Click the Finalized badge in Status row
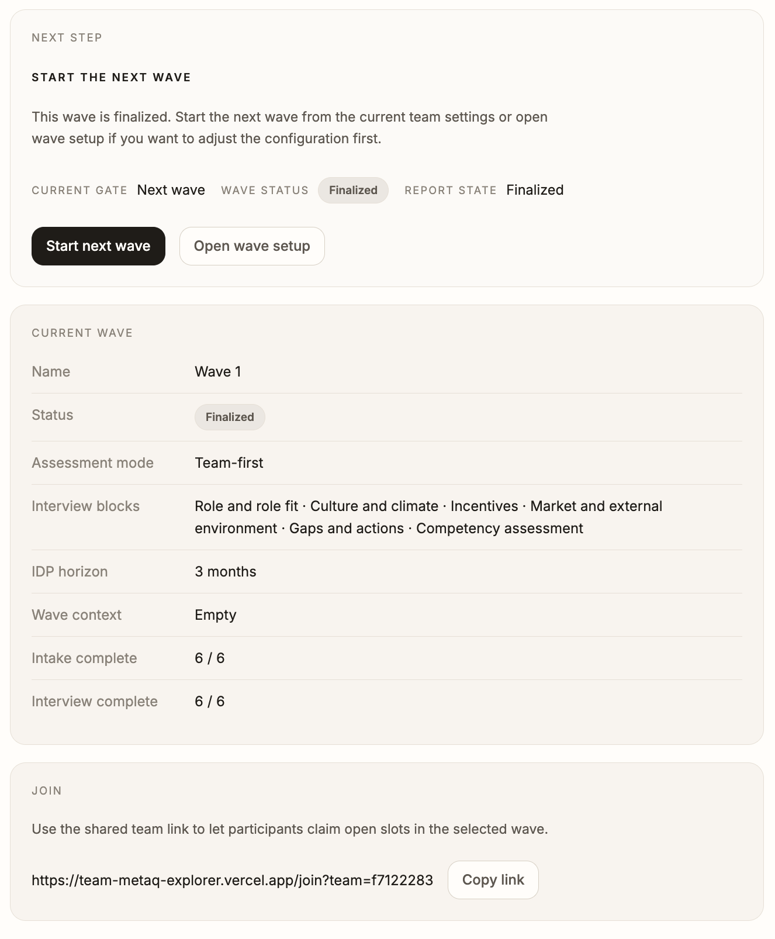Viewport: 775px width, 939px height. 230,417
